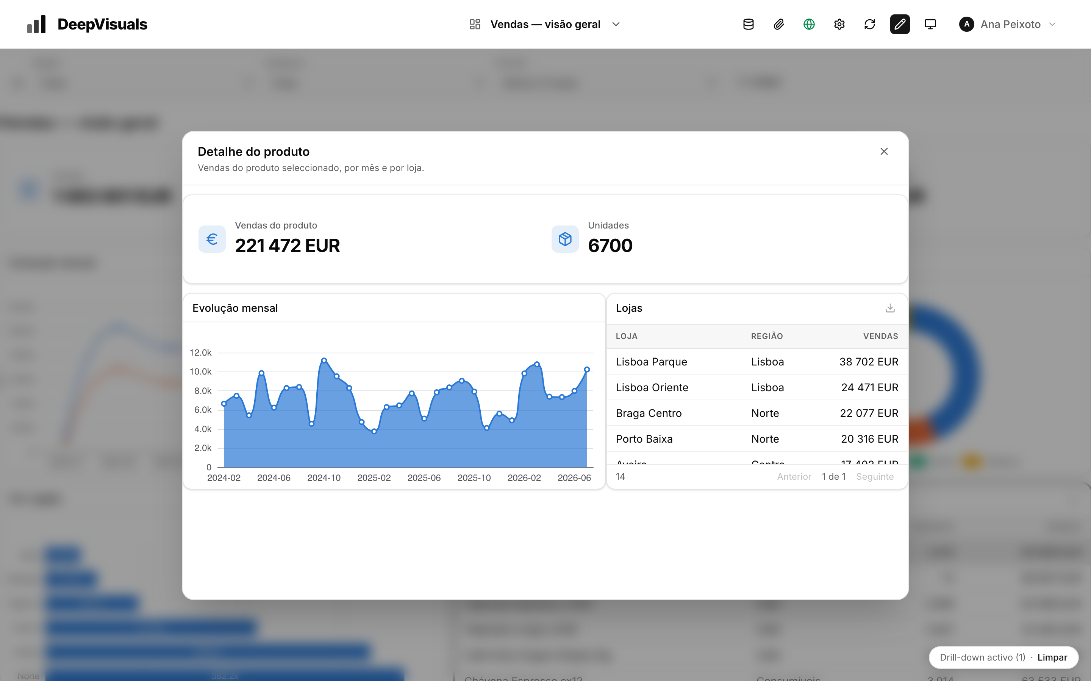
Task: Click the 20 316 EUR sales value
Action: click(869, 439)
